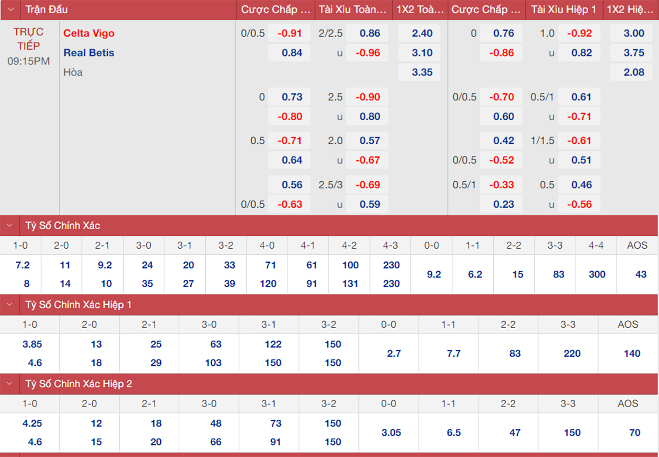
Task: Pick 0-0 first-half correct score at 2.7
Action: click(x=393, y=354)
